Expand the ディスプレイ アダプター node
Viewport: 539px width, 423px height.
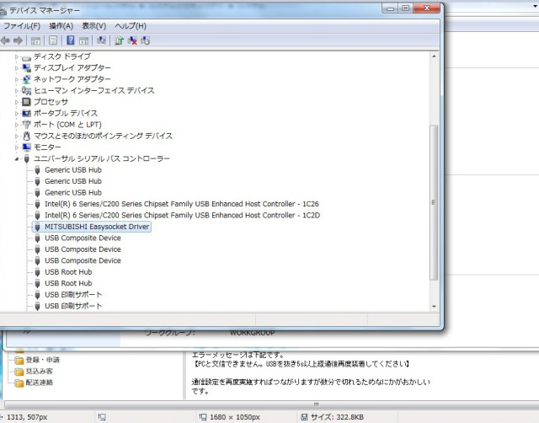17,68
